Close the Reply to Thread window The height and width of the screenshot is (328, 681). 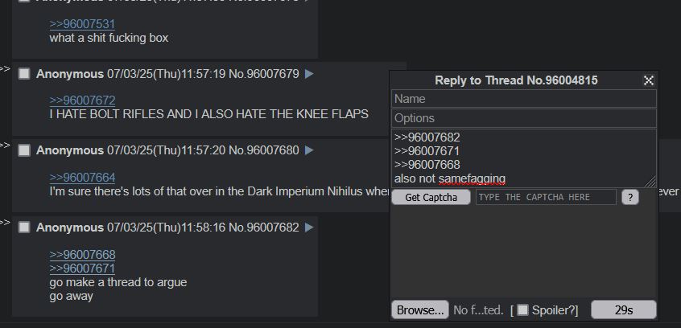[x=649, y=80]
